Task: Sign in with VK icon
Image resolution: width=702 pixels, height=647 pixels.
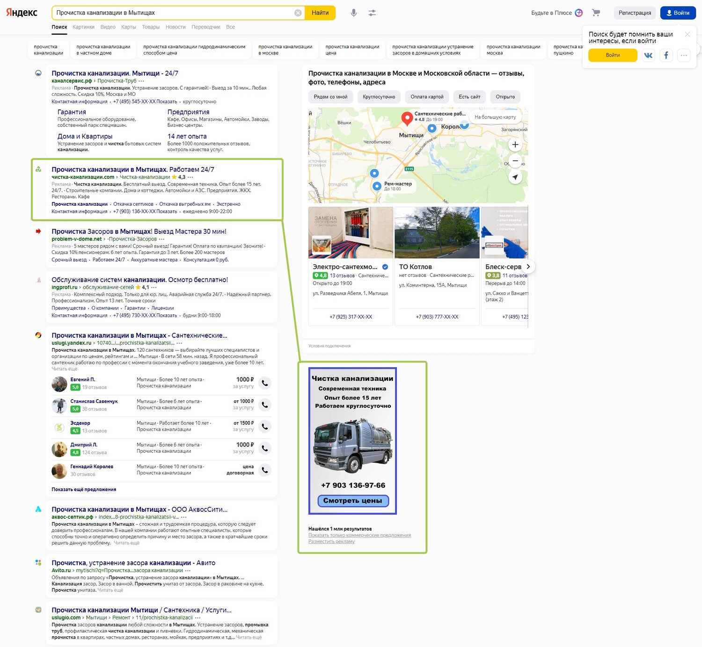Action: click(648, 55)
